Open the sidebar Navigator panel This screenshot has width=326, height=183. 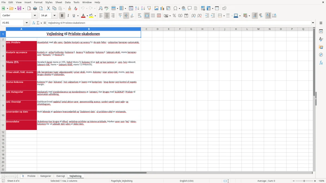[x=321, y=55]
